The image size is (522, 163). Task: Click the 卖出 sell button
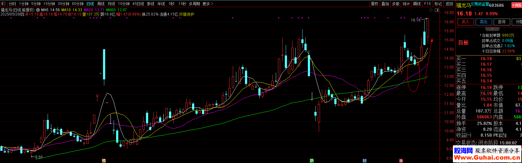click(x=484, y=22)
